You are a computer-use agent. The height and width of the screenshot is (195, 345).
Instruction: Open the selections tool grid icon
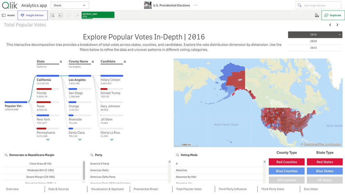tap(317, 15)
